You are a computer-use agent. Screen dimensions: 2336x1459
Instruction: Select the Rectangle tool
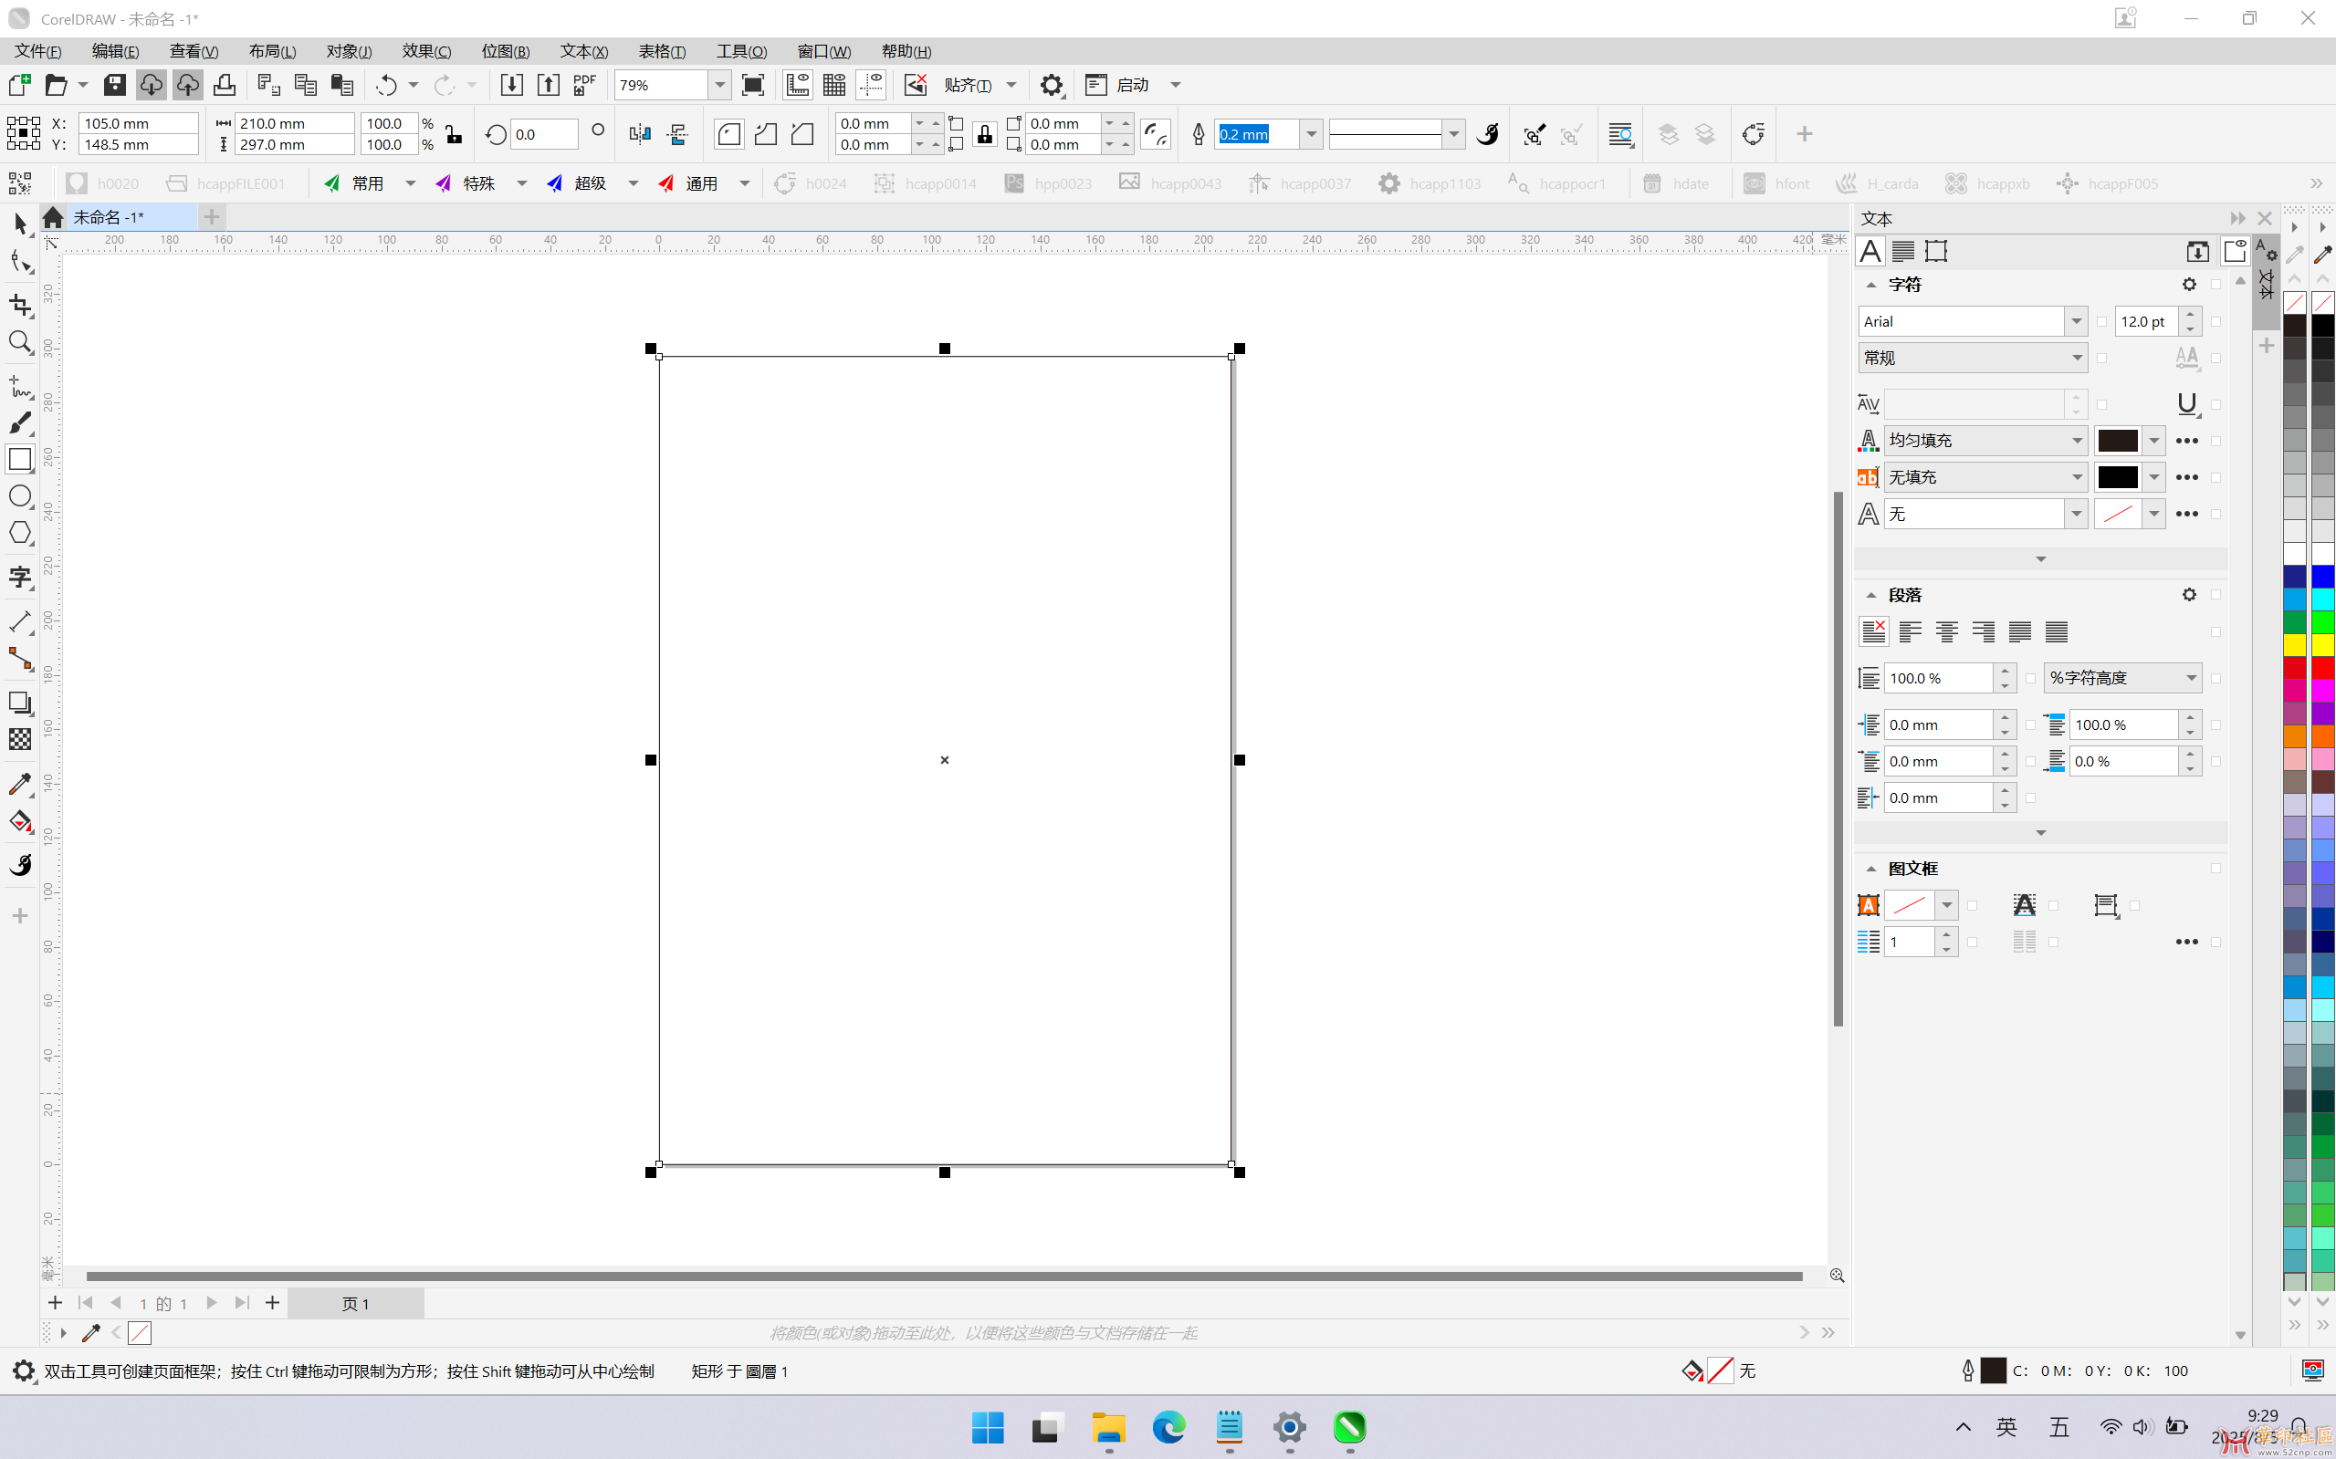click(20, 459)
